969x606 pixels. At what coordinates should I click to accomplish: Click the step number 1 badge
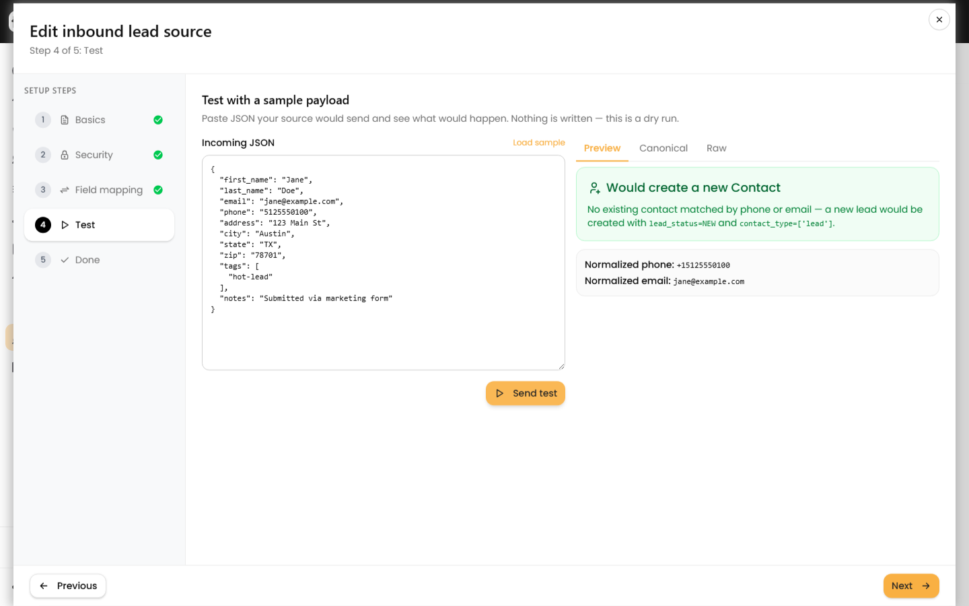coord(43,120)
